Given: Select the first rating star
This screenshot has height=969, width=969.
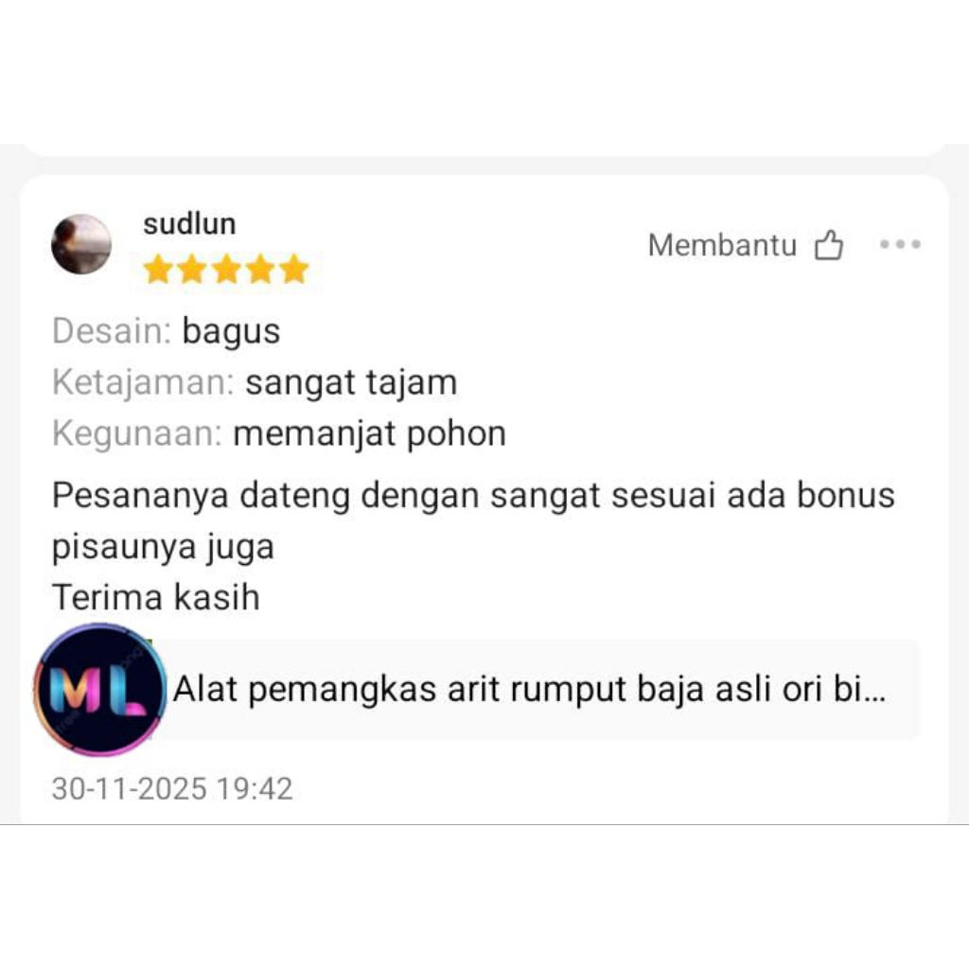Looking at the screenshot, I should tap(158, 269).
